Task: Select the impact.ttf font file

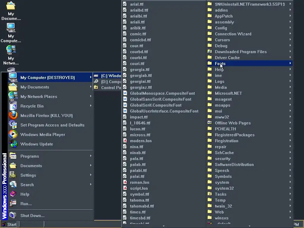Action: [164, 117]
